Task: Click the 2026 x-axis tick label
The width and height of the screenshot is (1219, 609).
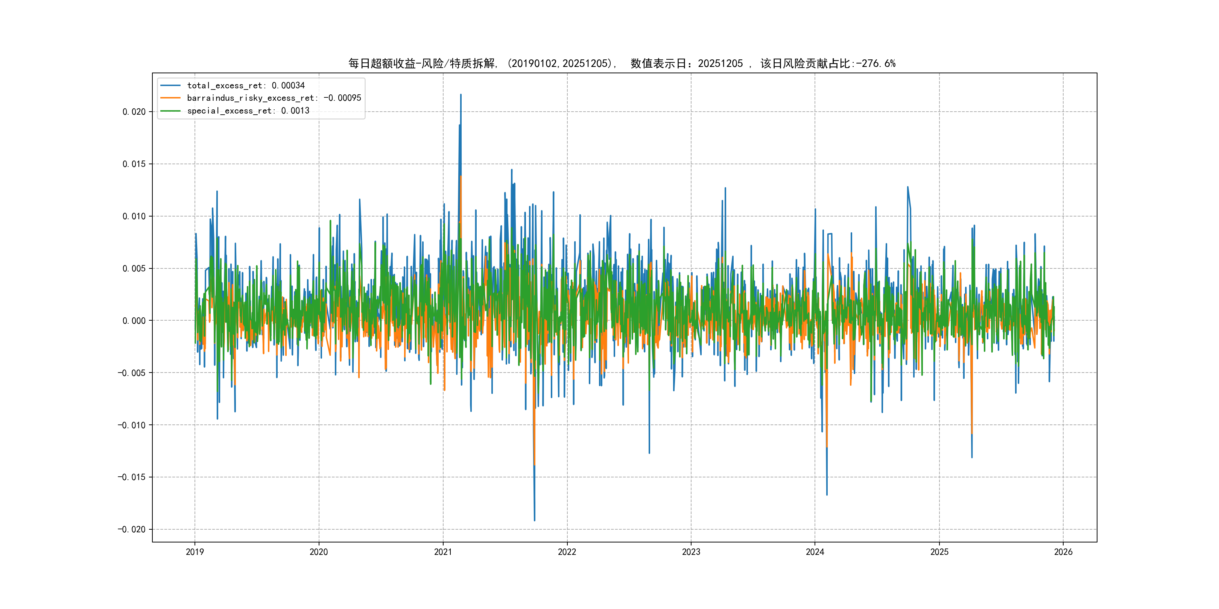Action: pyautogui.click(x=1063, y=552)
